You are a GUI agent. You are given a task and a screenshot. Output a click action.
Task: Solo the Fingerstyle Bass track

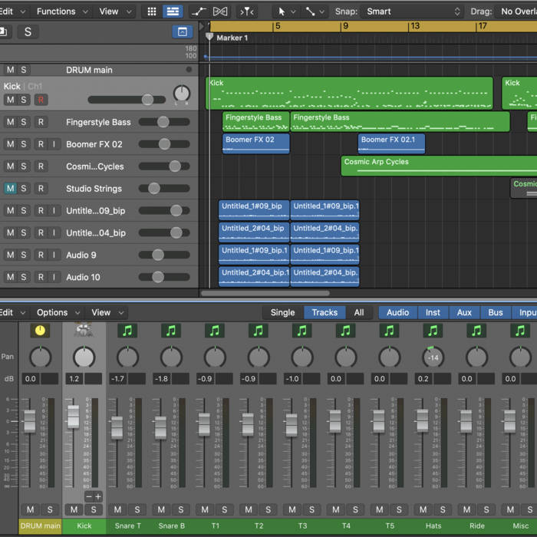tap(25, 122)
